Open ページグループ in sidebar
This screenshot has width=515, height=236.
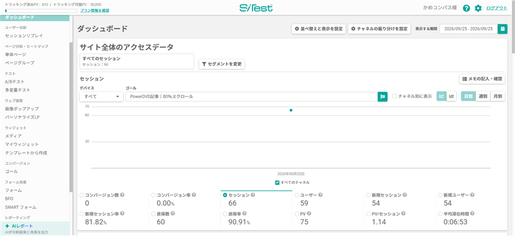[19, 63]
